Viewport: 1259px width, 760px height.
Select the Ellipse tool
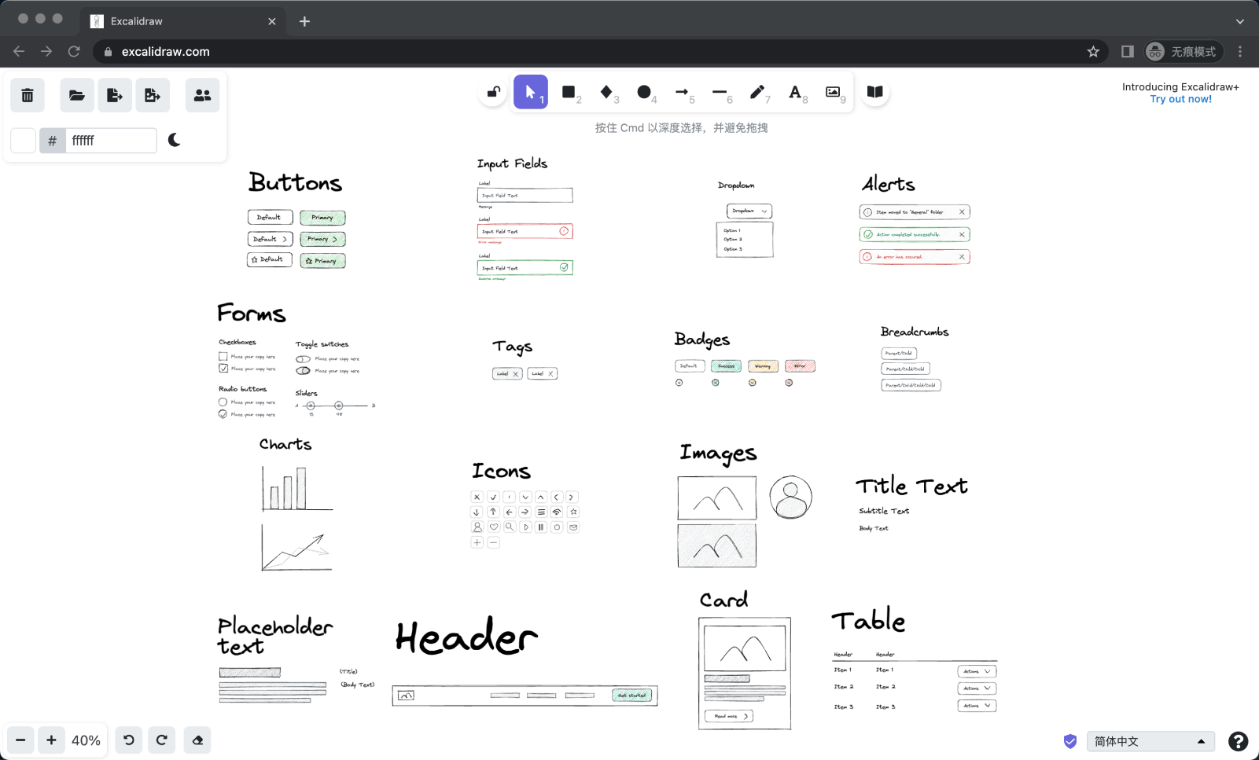pyautogui.click(x=644, y=92)
